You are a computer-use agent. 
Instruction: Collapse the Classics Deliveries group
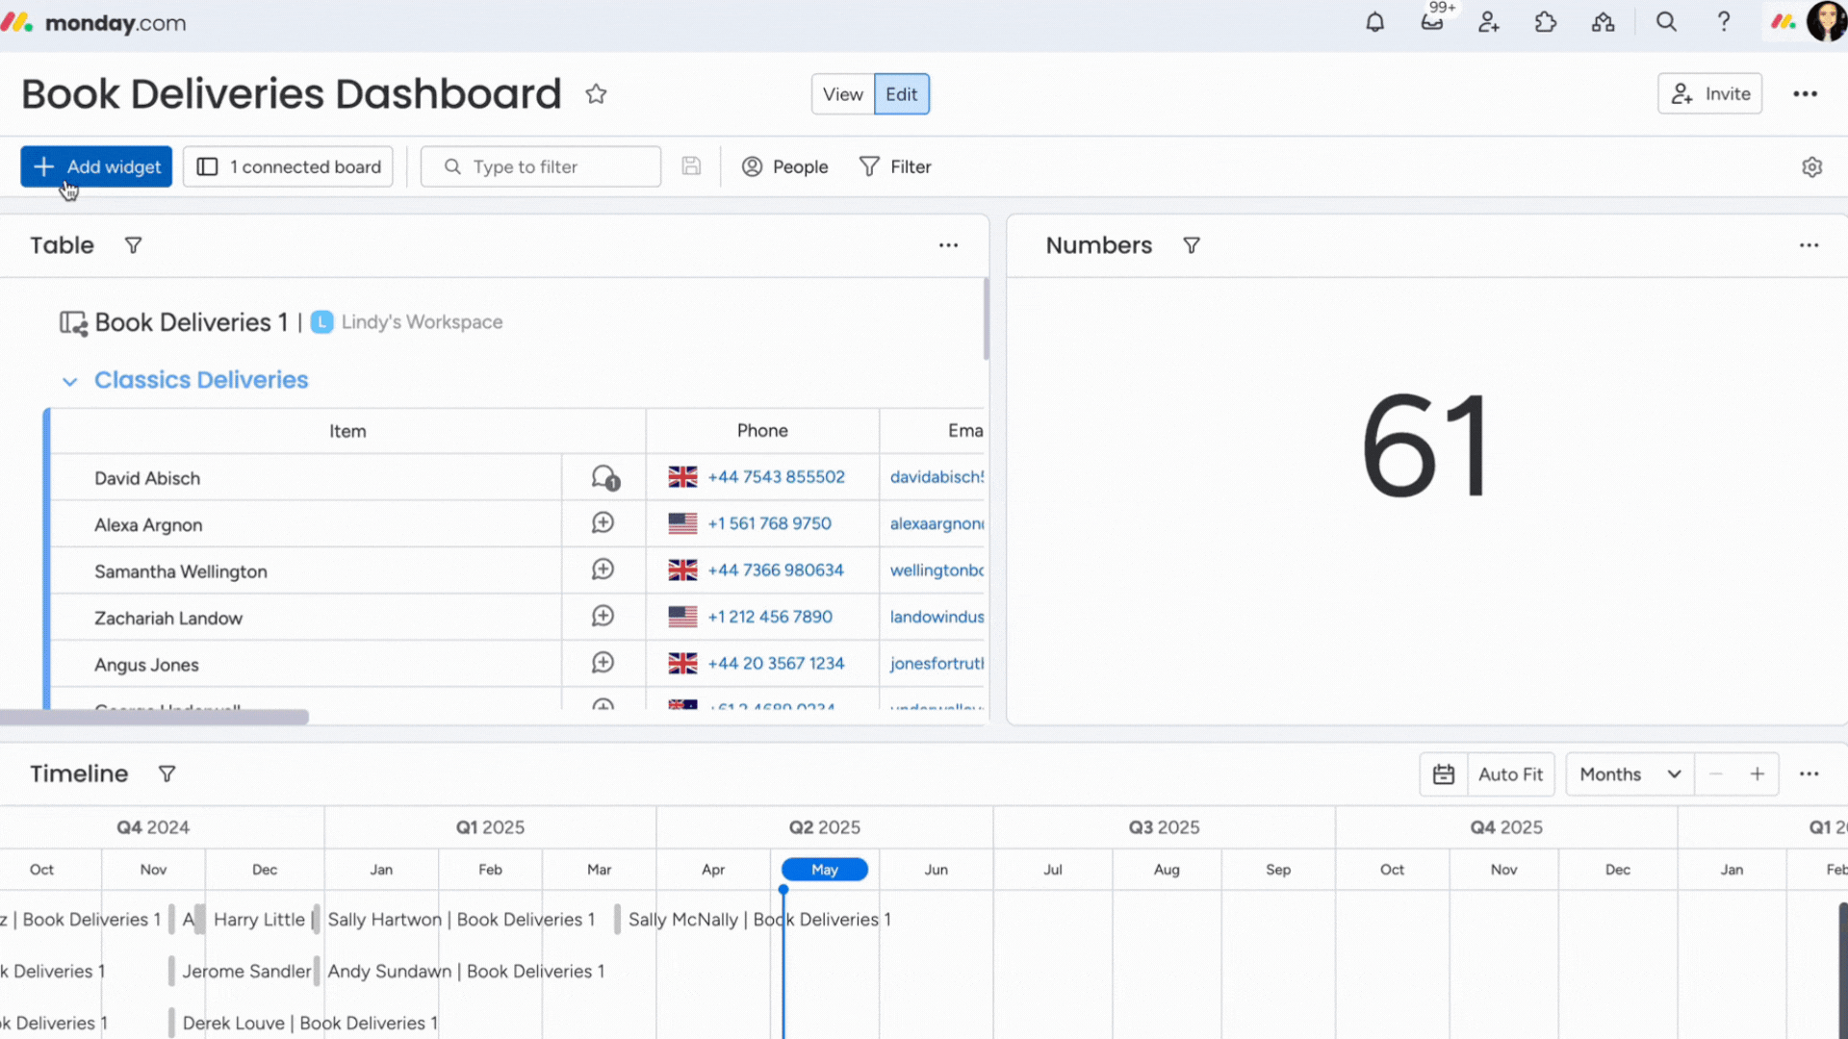pyautogui.click(x=69, y=381)
